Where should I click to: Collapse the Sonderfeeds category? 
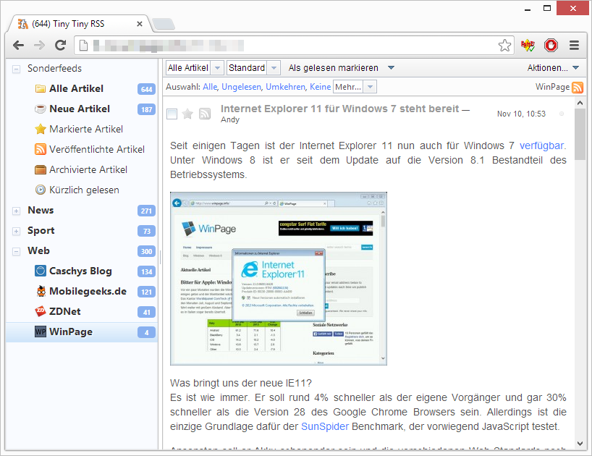(x=16, y=69)
